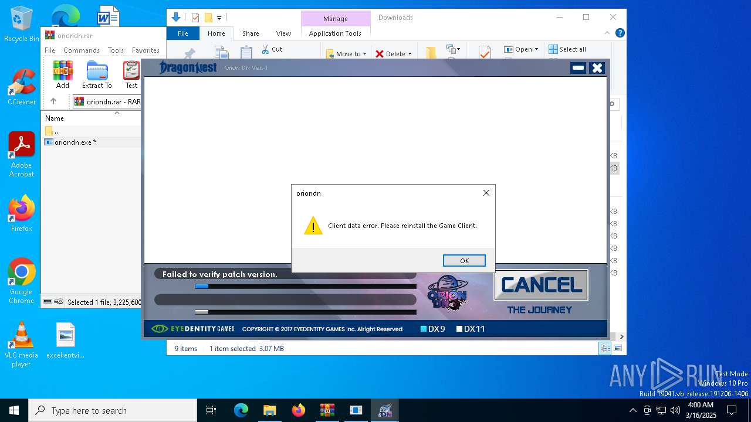
Task: Click the Cut command in Explorer ribbon
Action: tap(272, 49)
